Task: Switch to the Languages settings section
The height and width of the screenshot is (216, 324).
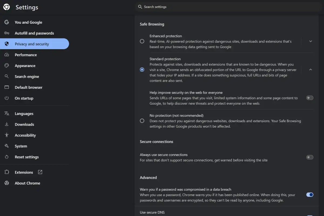Action: click(24, 113)
